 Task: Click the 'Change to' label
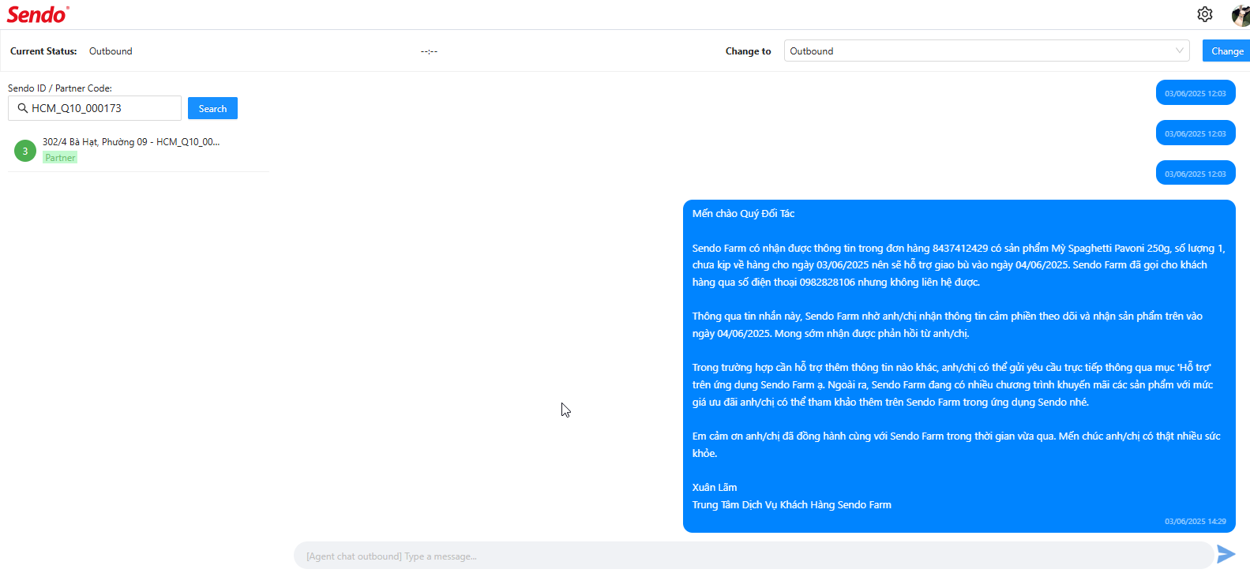749,51
